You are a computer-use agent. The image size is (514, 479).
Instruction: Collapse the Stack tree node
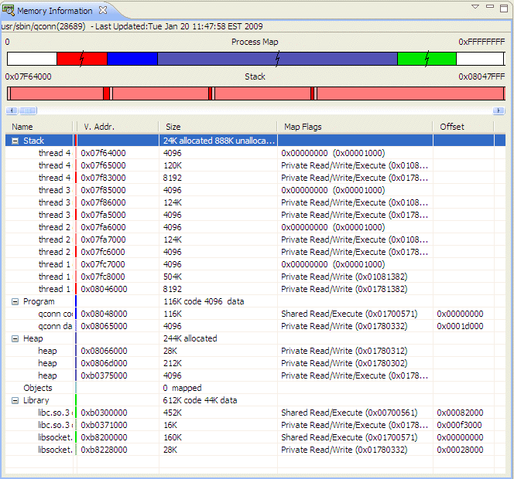tap(15, 141)
